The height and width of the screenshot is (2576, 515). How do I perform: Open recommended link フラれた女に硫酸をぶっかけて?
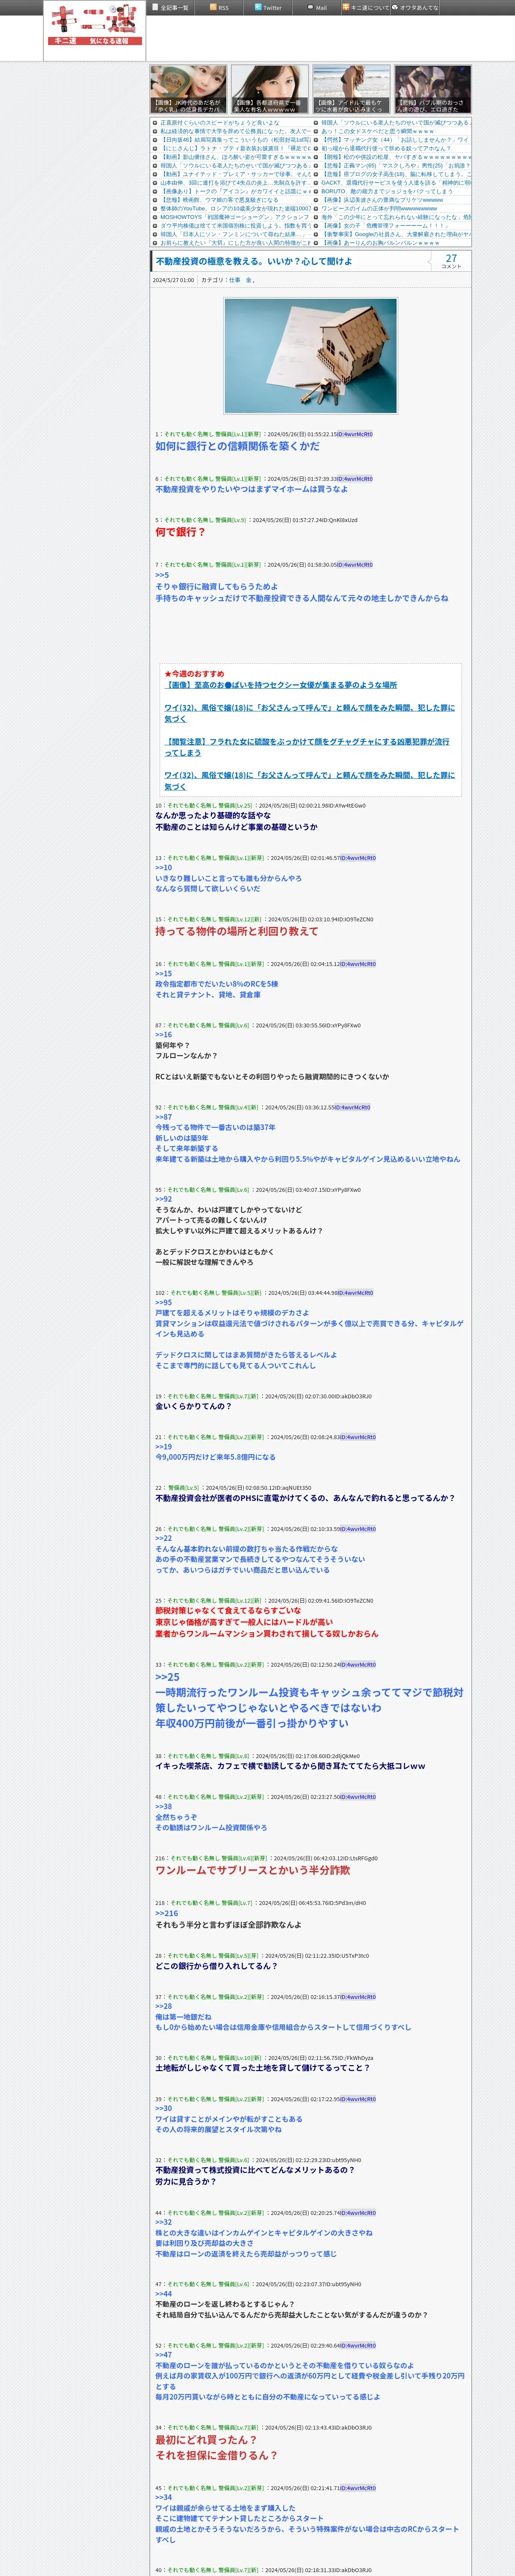[307, 746]
